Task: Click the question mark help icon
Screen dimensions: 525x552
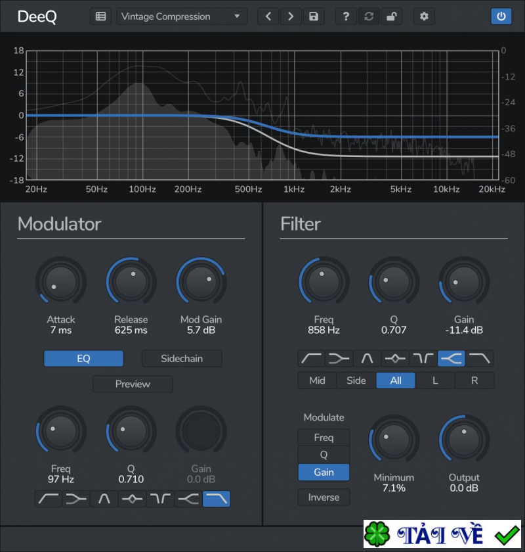Action: pyautogui.click(x=346, y=16)
